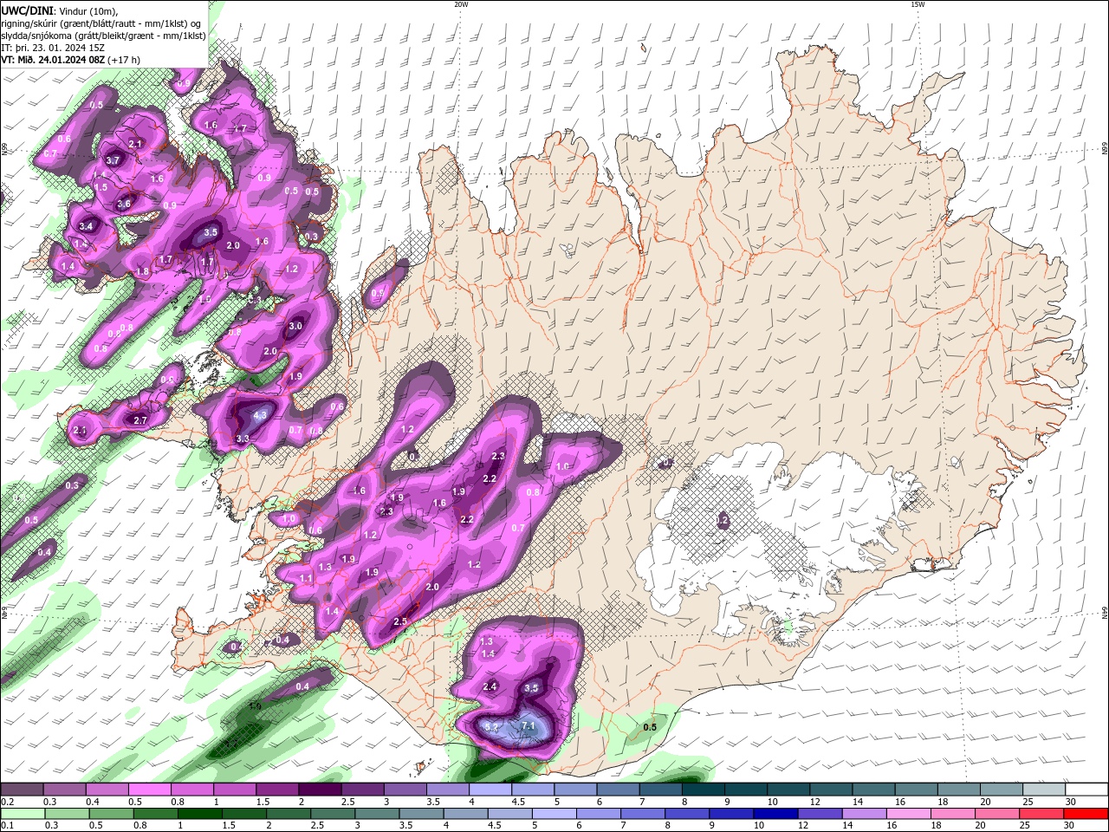
Task: Click the 3.7 value in the Westfjords
Action: click(113, 160)
